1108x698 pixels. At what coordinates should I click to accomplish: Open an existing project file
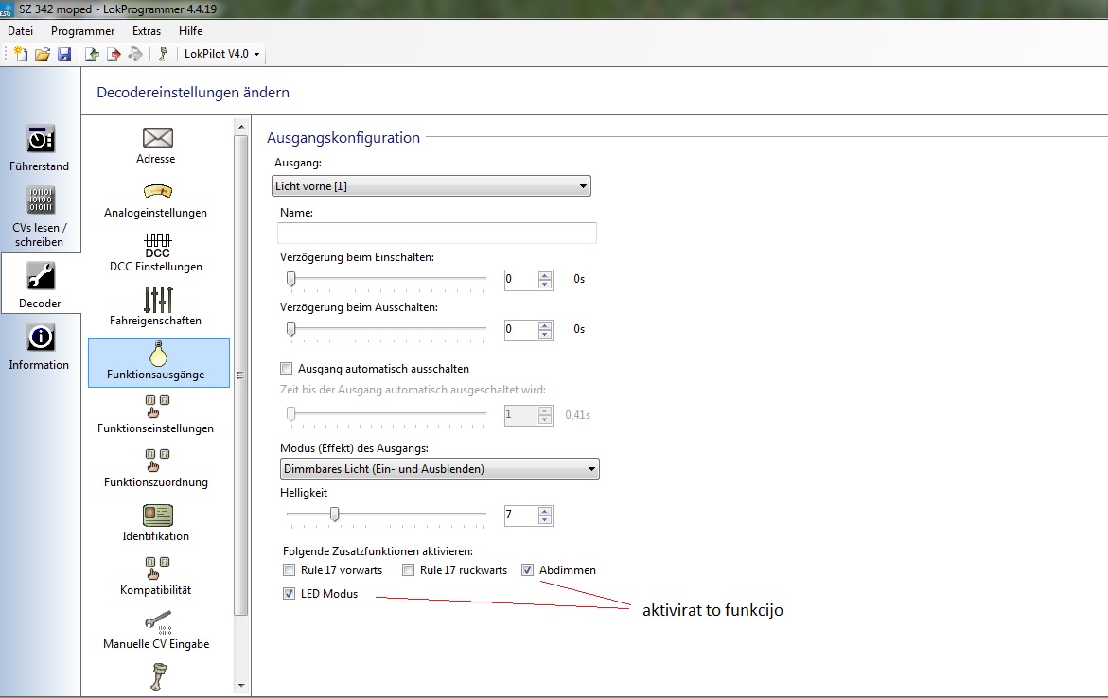pyautogui.click(x=43, y=54)
